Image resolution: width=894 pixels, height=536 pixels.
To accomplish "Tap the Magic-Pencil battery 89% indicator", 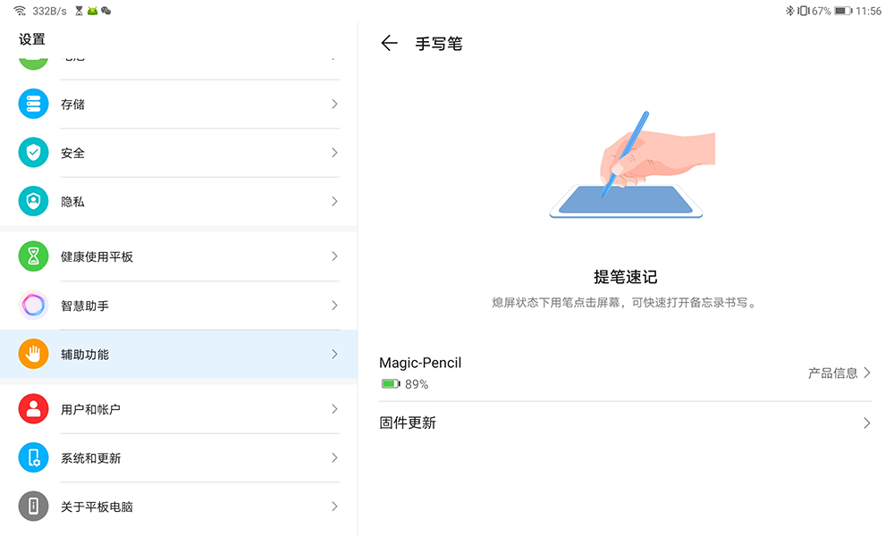I will (x=405, y=384).
